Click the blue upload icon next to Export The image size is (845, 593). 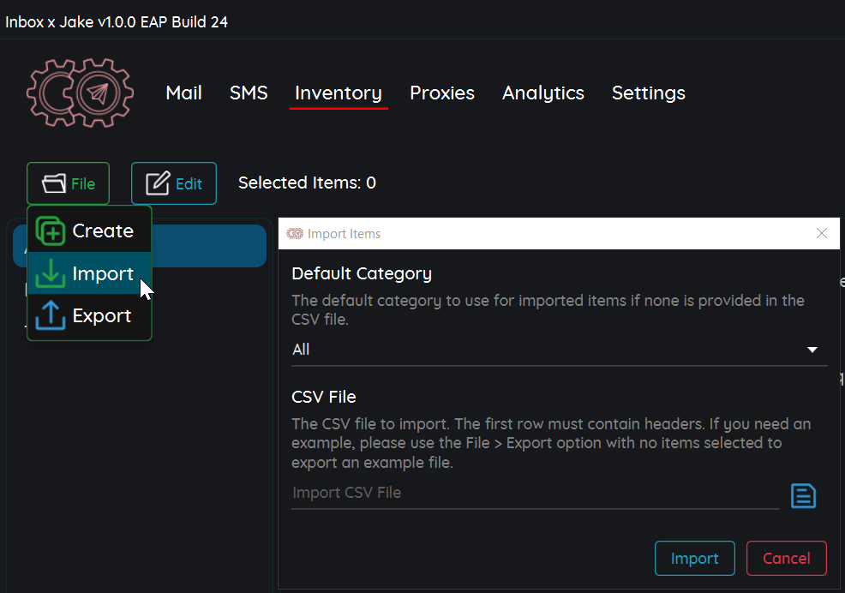click(50, 315)
